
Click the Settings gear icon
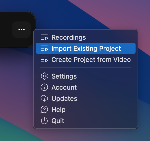(x=44, y=76)
